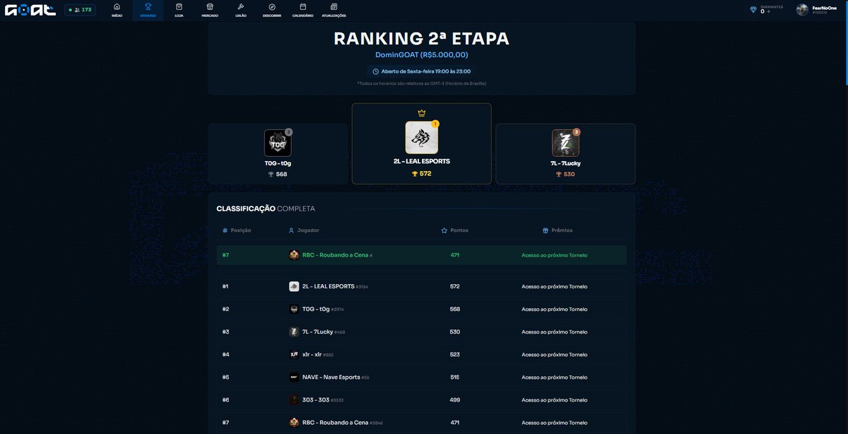Click position #4 in the list
This screenshot has width=848, height=434.
coord(225,354)
